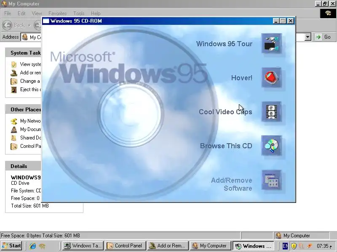This screenshot has height=252, width=337.
Task: Open the Tools menu in My Computer
Action: 79,13
